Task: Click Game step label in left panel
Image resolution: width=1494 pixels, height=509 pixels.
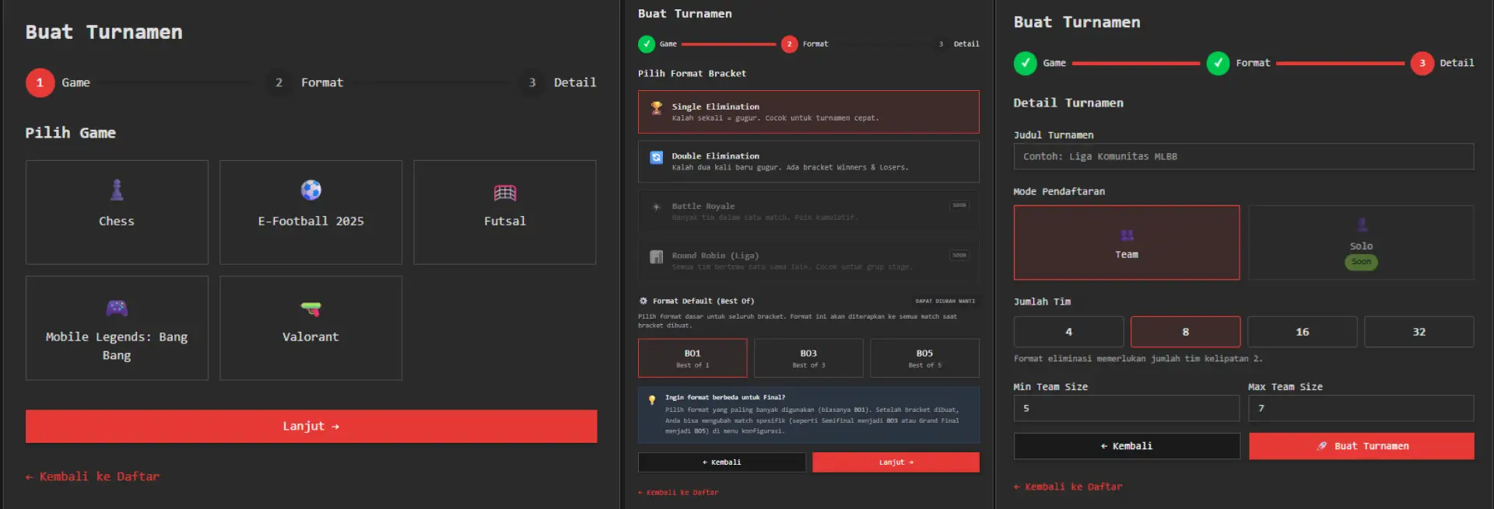Action: pyautogui.click(x=76, y=82)
